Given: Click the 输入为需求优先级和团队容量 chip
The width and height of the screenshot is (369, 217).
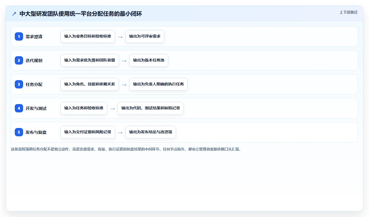Looking at the screenshot, I should click(90, 60).
